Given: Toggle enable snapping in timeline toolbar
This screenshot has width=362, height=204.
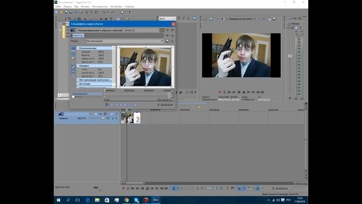Looking at the screenshot, I should [x=239, y=189].
